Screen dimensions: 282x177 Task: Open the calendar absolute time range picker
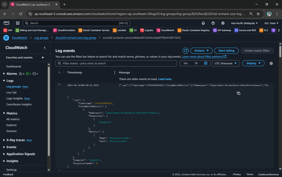[205, 63]
